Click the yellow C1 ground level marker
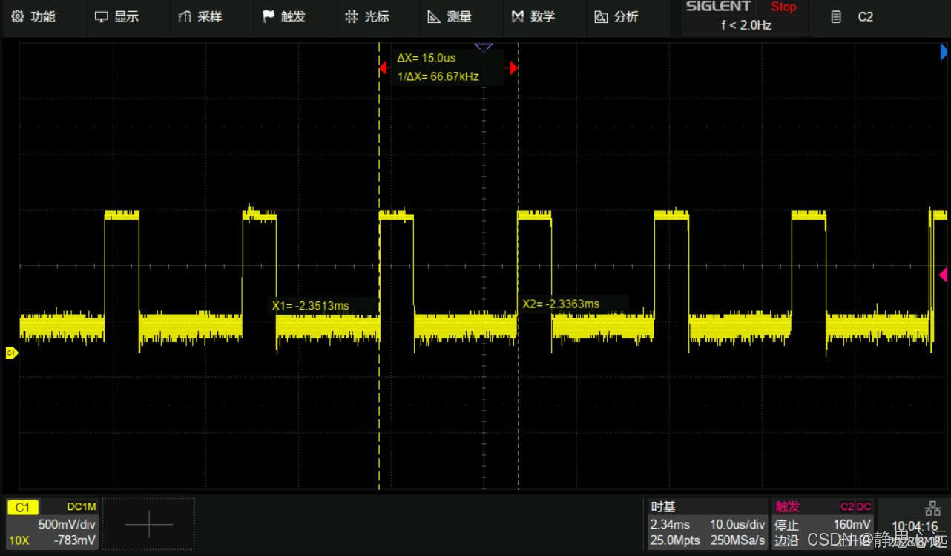This screenshot has width=951, height=556. pos(11,353)
